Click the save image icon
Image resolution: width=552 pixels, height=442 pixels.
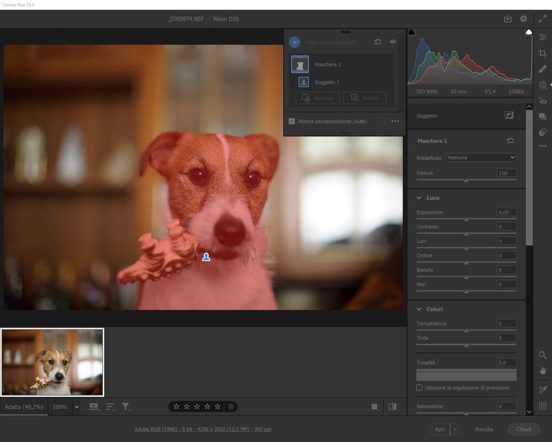[507, 19]
